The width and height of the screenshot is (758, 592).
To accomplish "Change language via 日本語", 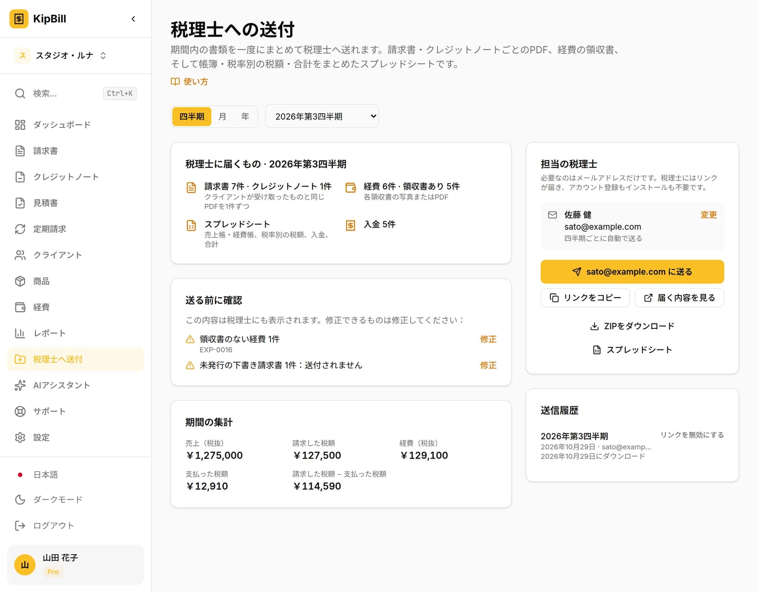I will [x=76, y=475].
